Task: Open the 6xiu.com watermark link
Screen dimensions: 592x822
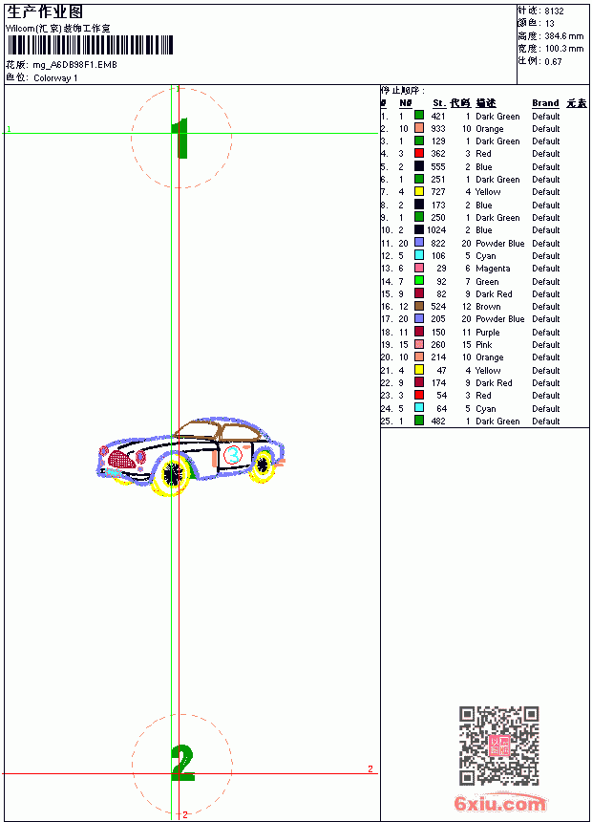Action: point(499,803)
